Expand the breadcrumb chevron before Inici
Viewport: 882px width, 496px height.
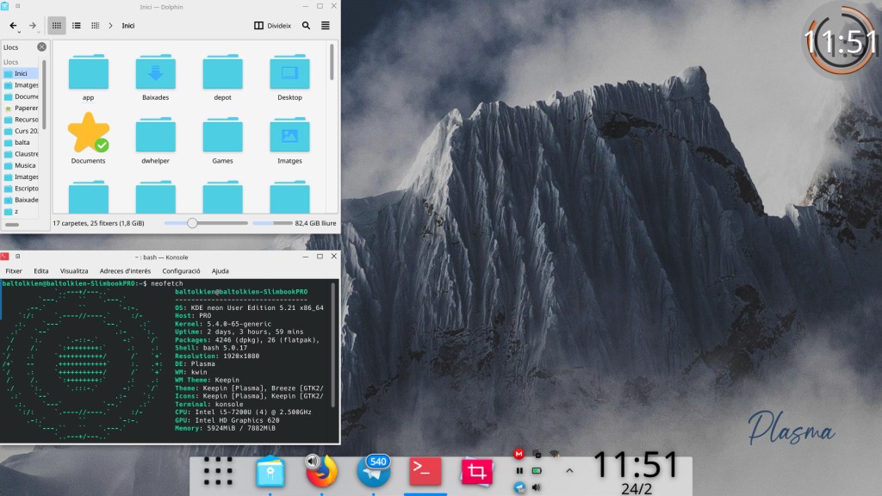click(111, 26)
